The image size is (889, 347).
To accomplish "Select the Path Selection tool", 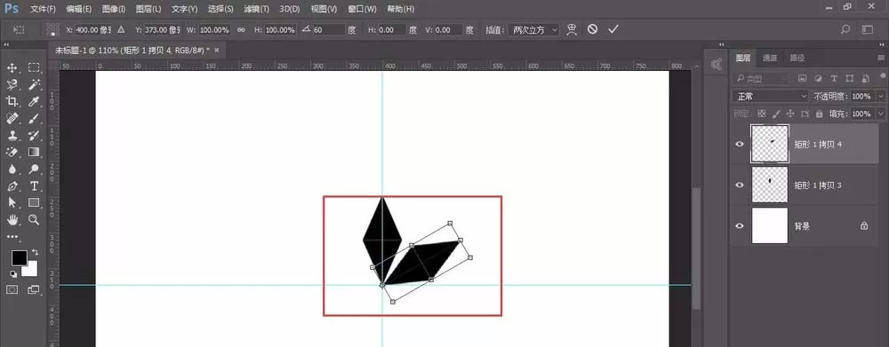I will 12,202.
